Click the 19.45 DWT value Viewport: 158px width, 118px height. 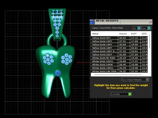134,58
